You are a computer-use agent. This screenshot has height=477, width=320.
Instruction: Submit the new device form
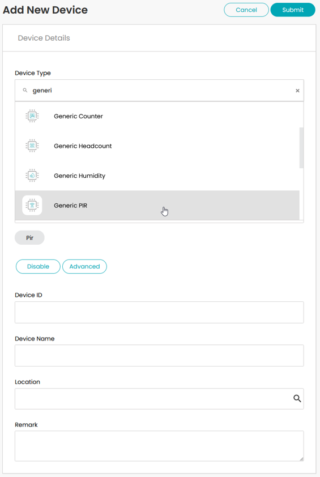(293, 10)
